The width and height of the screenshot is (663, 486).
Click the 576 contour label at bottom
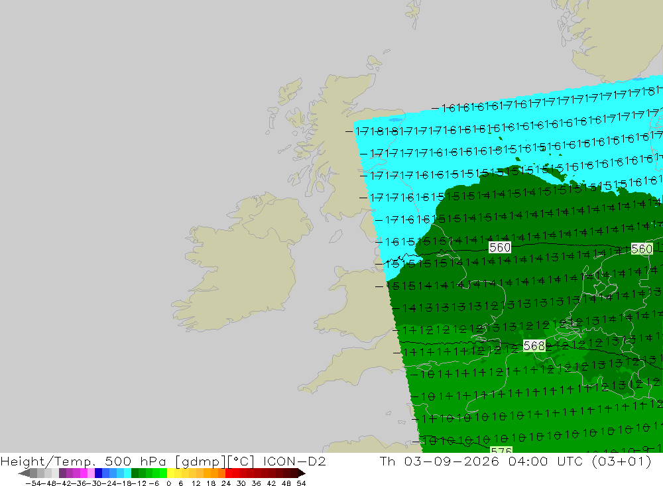point(501,450)
